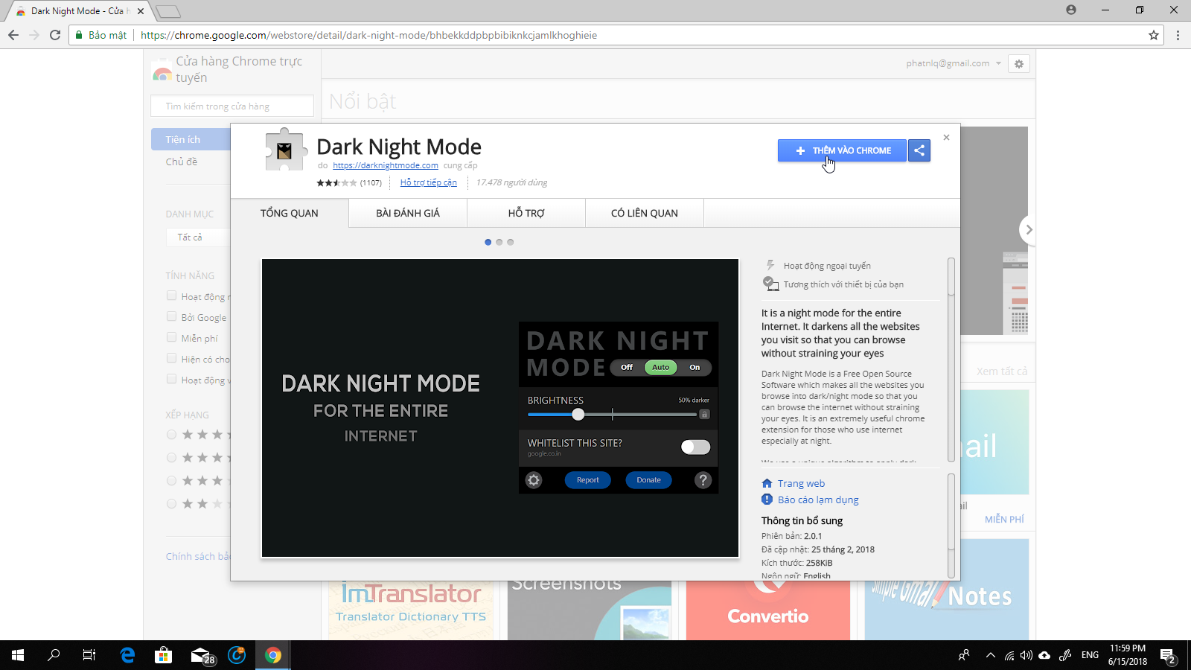Open Task View on the taskbar
This screenshot has width=1191, height=670.
pos(89,655)
